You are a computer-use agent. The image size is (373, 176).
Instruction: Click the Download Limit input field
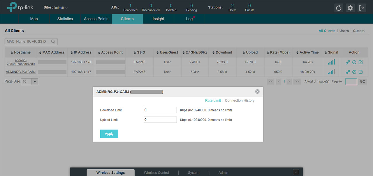pyautogui.click(x=160, y=110)
